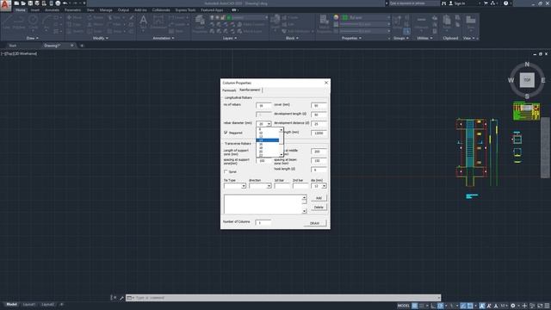The image size is (551, 310).
Task: Click the new drawing tab plus icon
Action: 82,46
